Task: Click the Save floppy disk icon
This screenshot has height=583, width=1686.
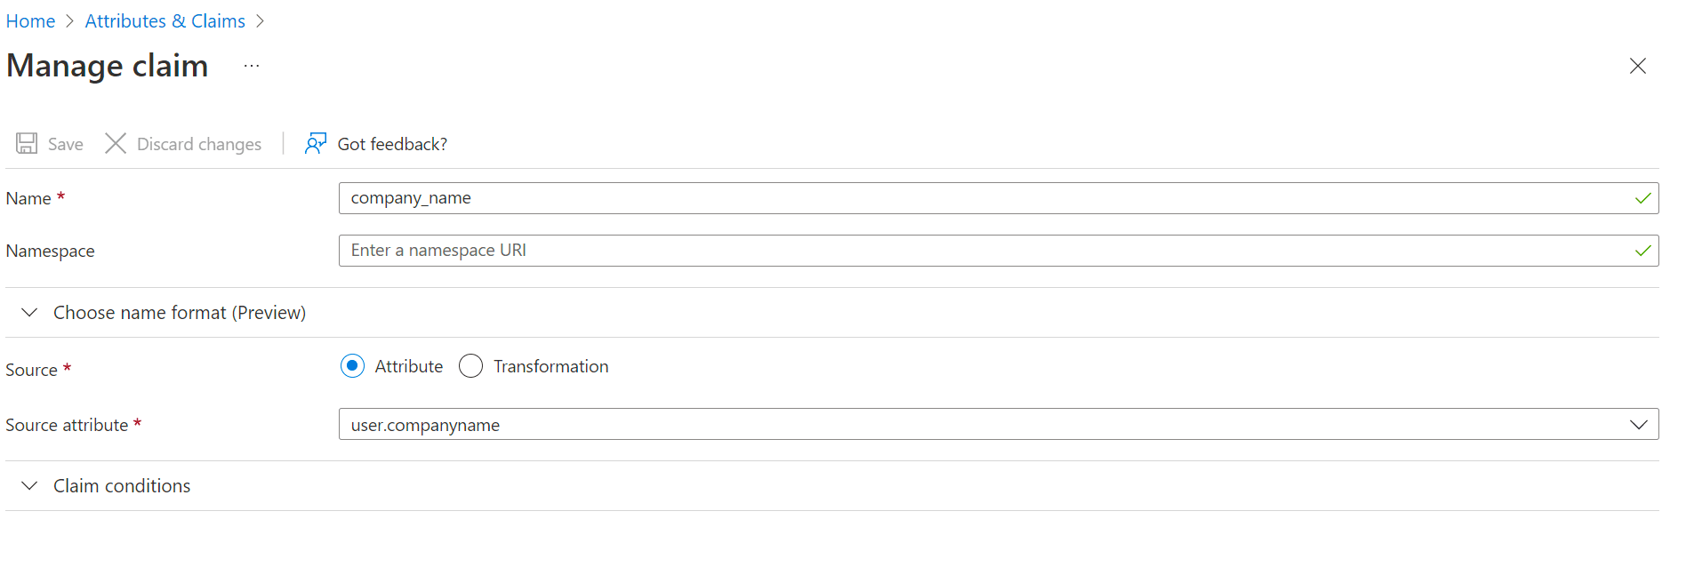Action: click(27, 143)
